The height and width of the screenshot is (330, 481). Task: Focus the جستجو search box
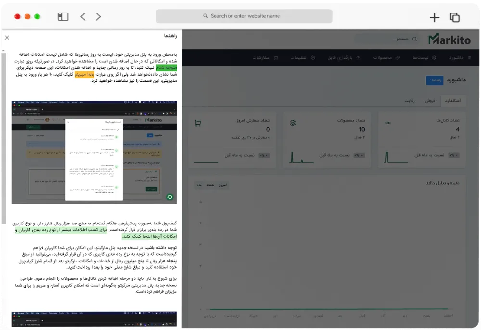[x=387, y=39]
